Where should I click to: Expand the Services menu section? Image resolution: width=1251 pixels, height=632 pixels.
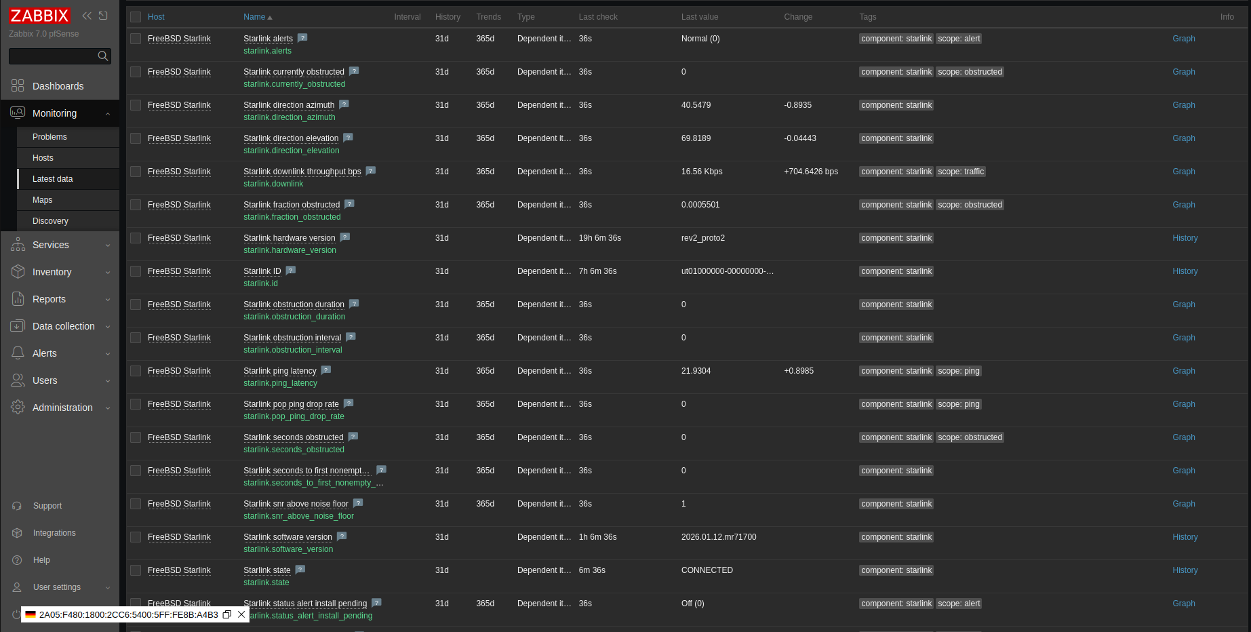tap(60, 245)
